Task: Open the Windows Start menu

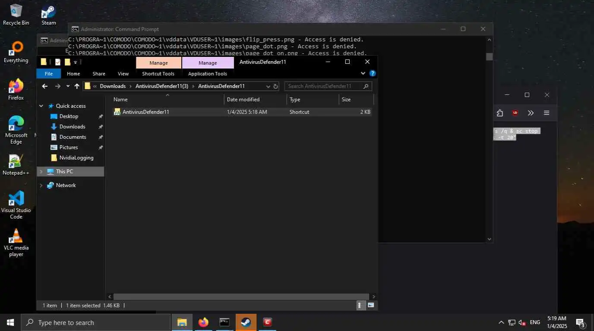Action: 10,322
